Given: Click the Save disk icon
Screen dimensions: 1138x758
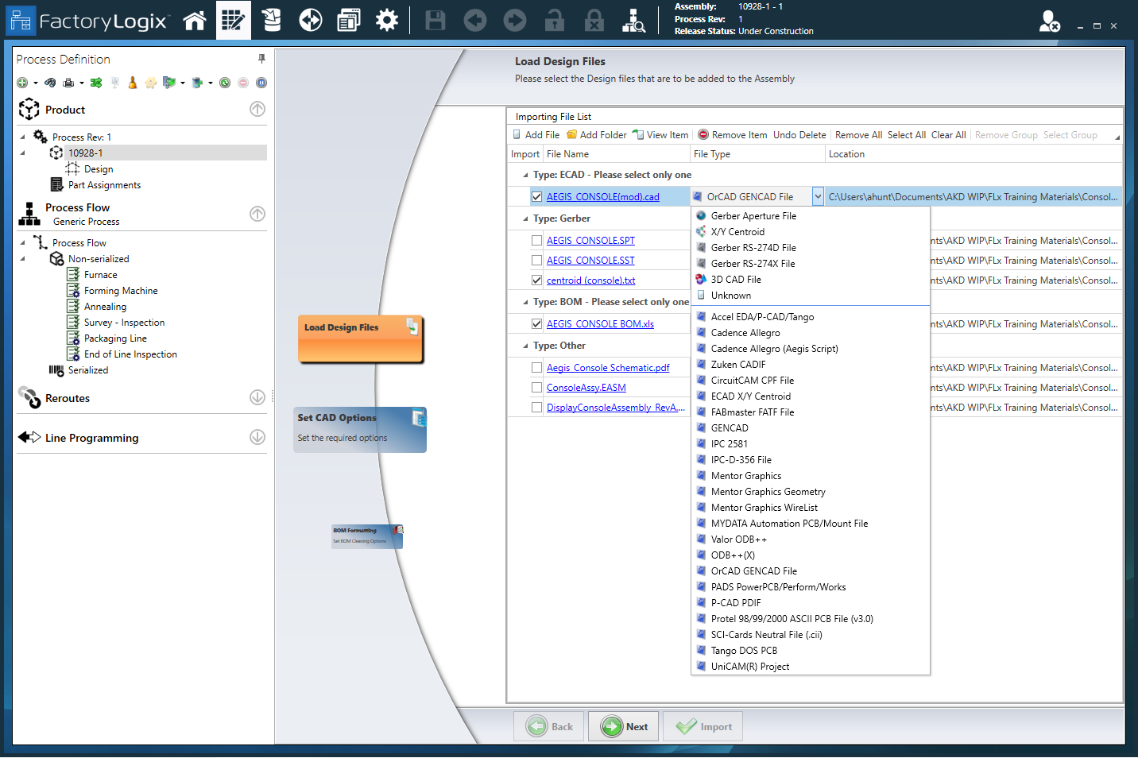Looking at the screenshot, I should [x=435, y=21].
